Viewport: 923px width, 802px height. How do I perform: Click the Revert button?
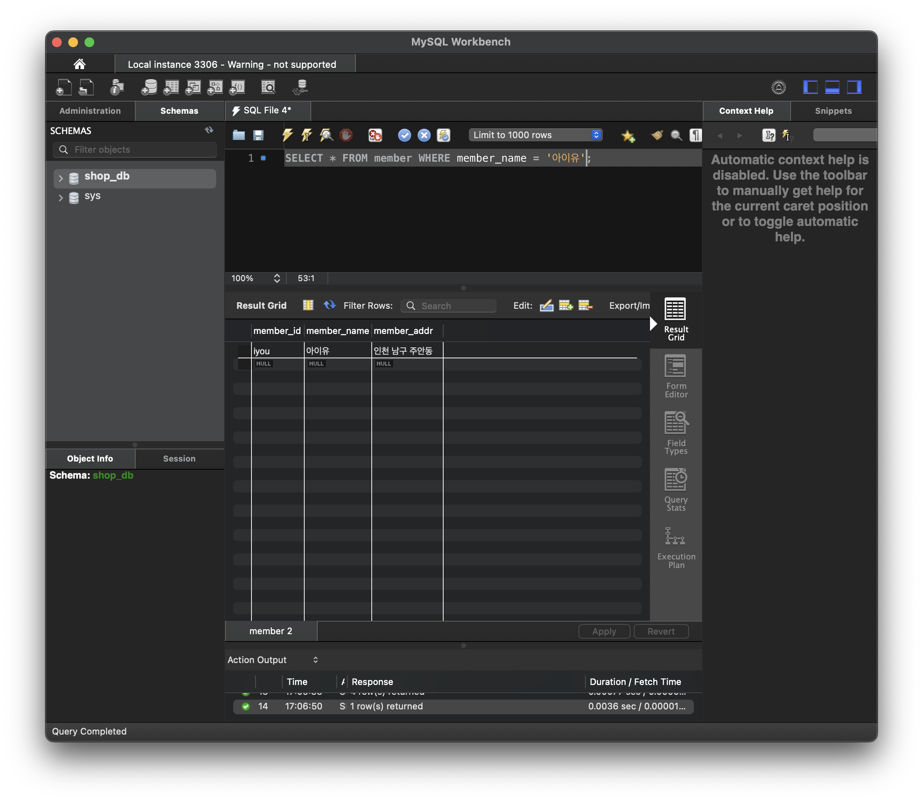(x=661, y=631)
